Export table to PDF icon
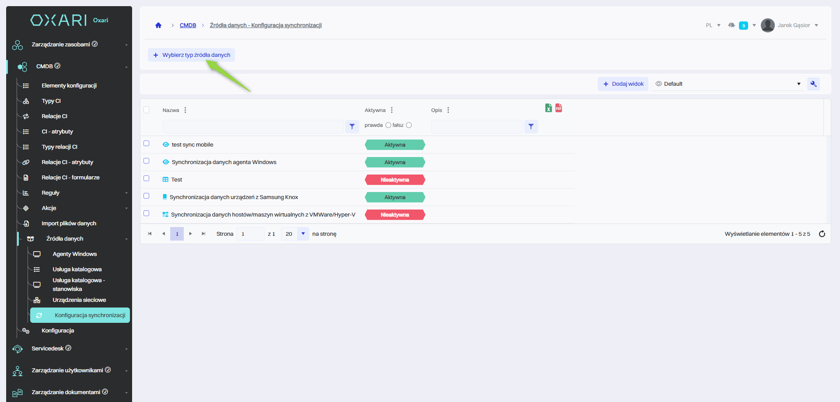This screenshot has width=840, height=402. point(559,108)
